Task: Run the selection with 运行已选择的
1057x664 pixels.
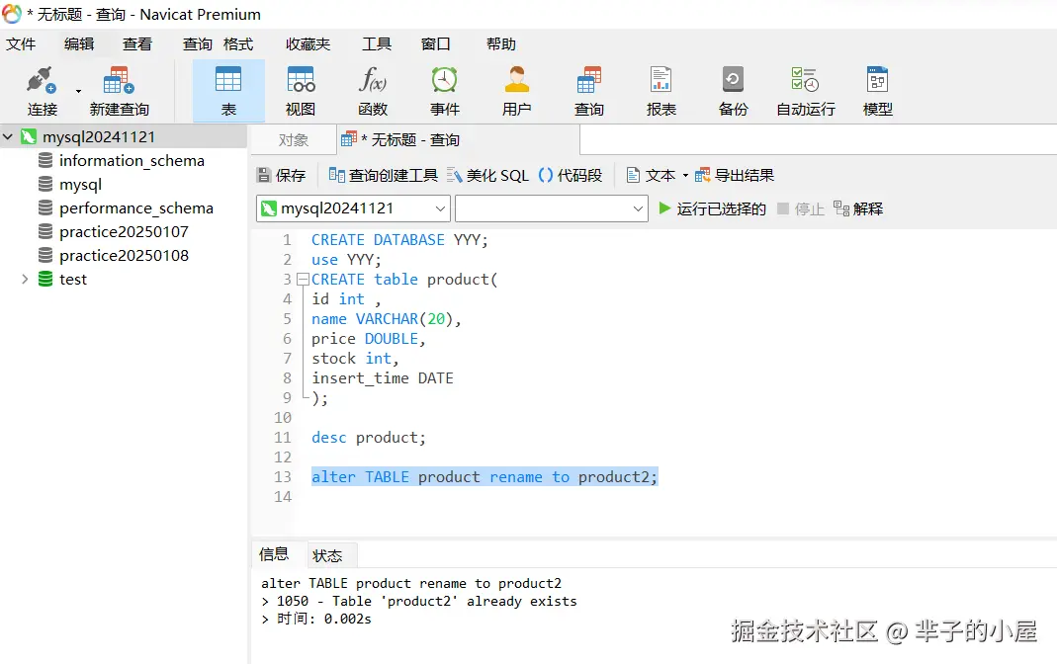Action: pyautogui.click(x=712, y=208)
